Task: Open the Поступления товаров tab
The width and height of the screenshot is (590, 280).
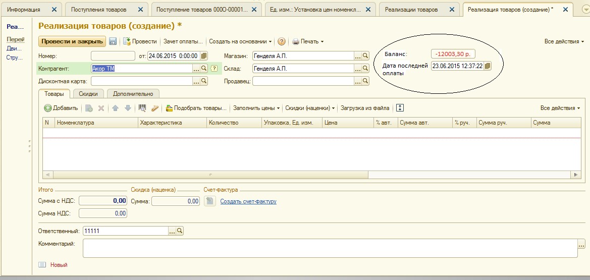Action: (99, 10)
